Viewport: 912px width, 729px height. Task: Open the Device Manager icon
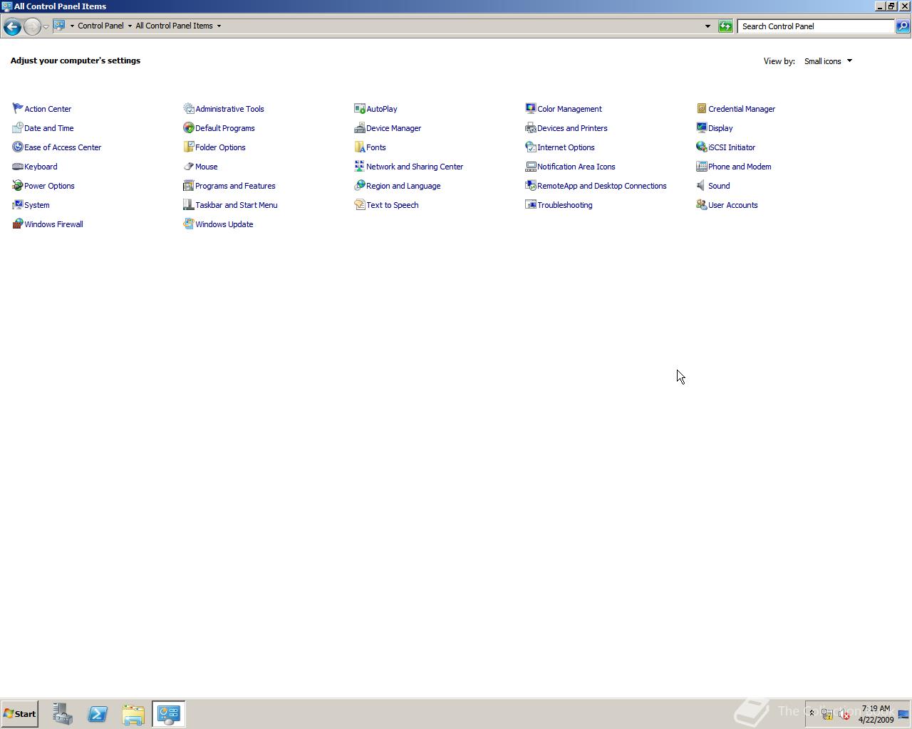click(x=360, y=128)
